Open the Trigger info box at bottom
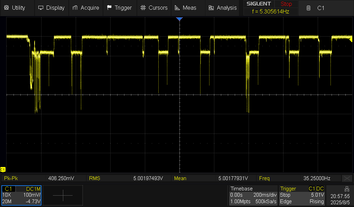The width and height of the screenshot is (354, 207). coord(302,195)
